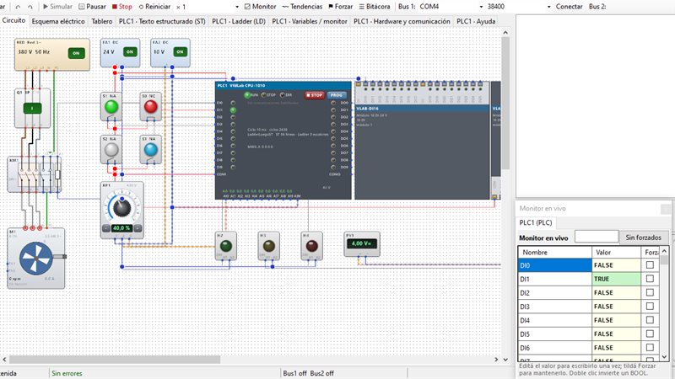Decrease potentiometer value with minus button
Viewport: 675px width, 379px height.
coord(106,228)
